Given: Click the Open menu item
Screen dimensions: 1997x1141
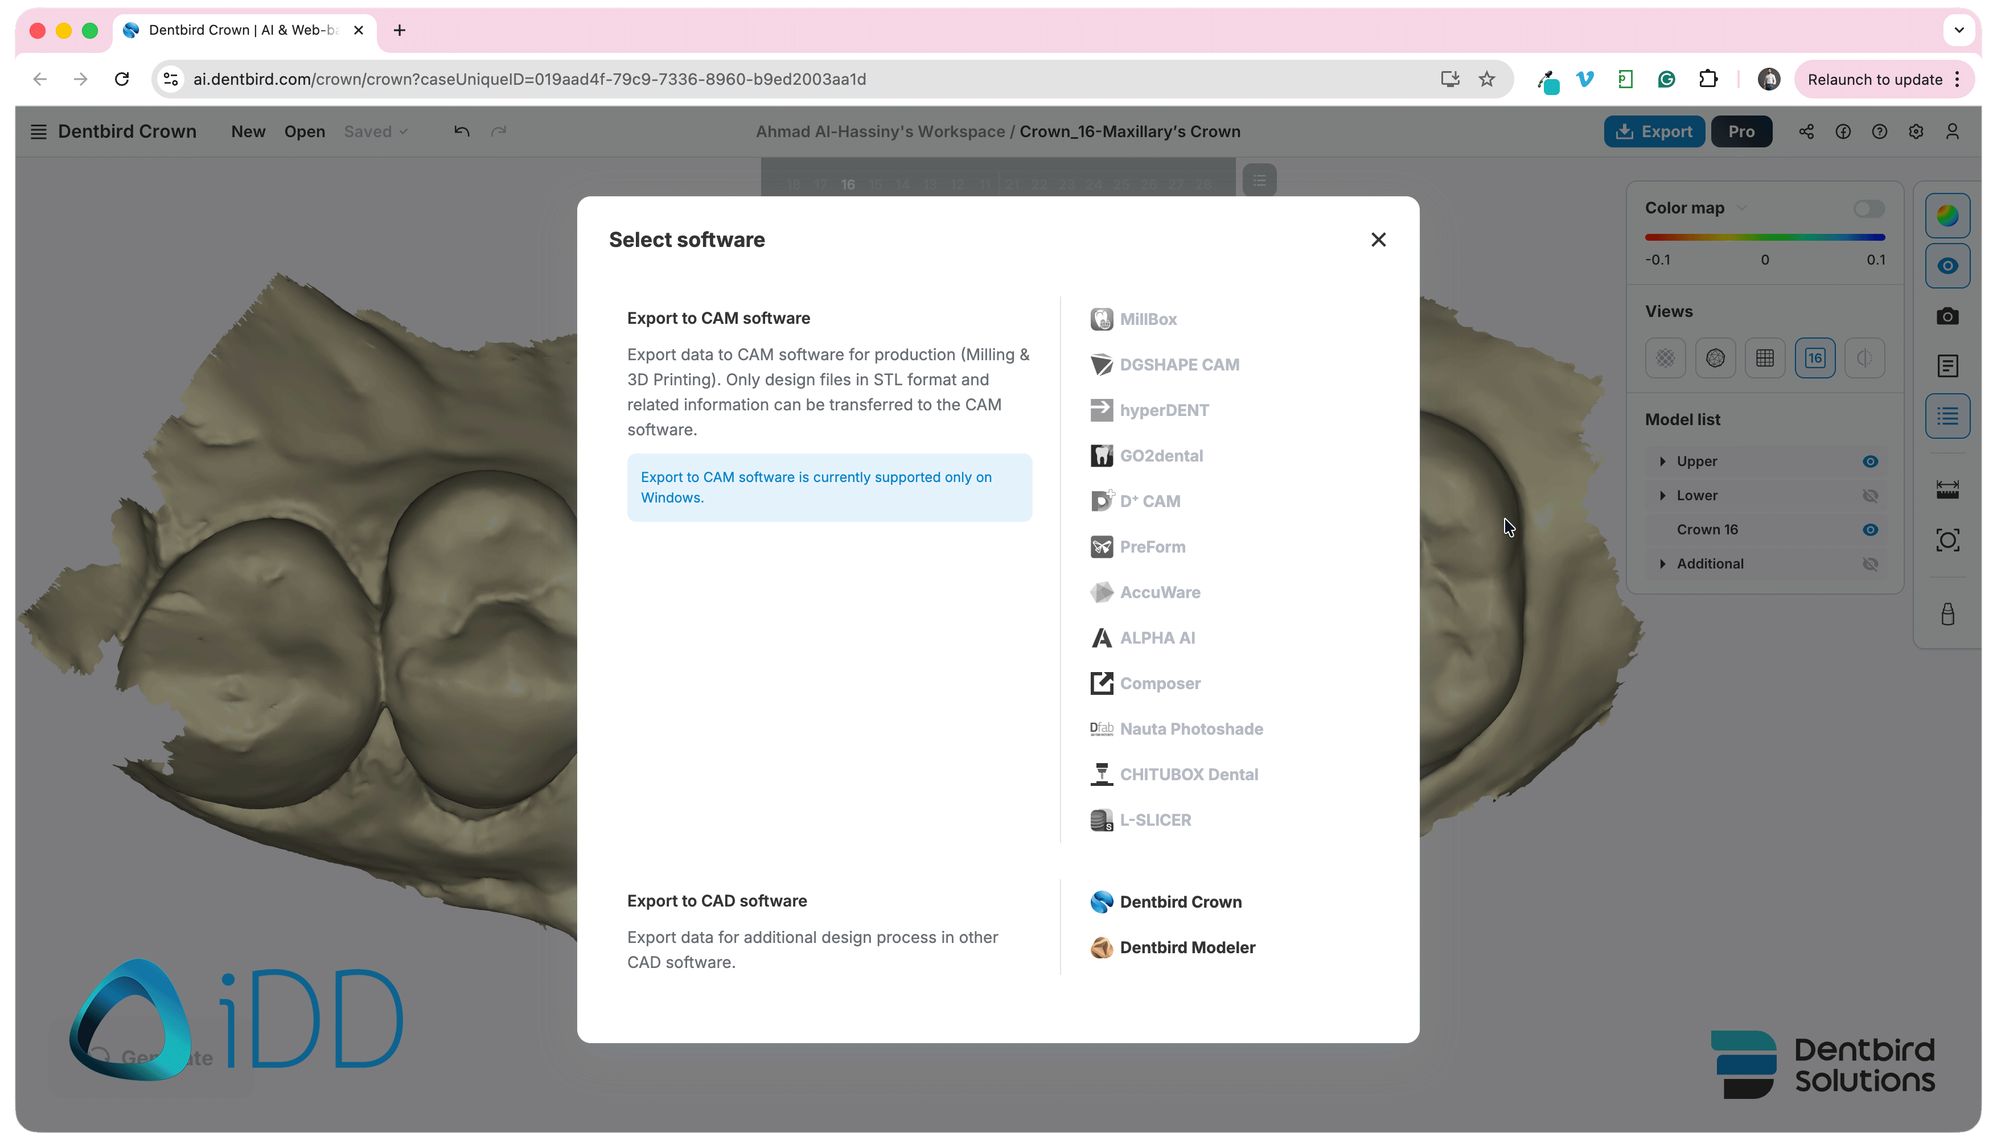Looking at the screenshot, I should point(304,131).
